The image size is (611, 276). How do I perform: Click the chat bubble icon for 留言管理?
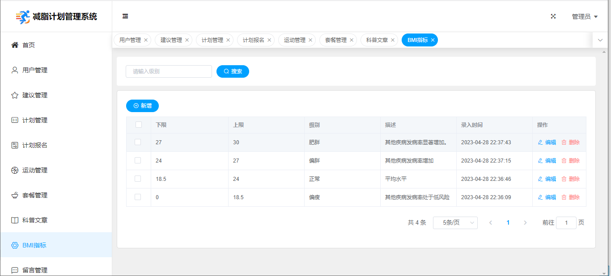(15, 270)
